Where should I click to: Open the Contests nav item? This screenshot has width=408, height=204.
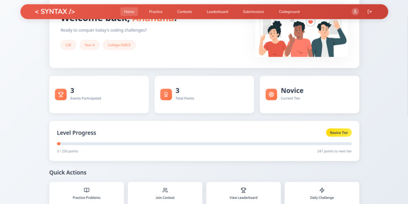184,12
